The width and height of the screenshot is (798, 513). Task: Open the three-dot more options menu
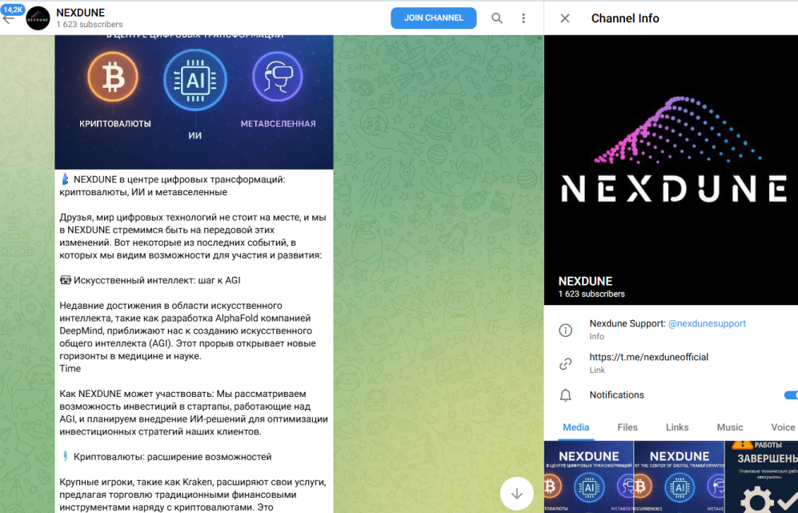pos(523,18)
